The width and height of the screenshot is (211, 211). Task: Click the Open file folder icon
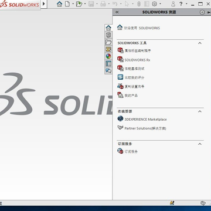(79, 4)
